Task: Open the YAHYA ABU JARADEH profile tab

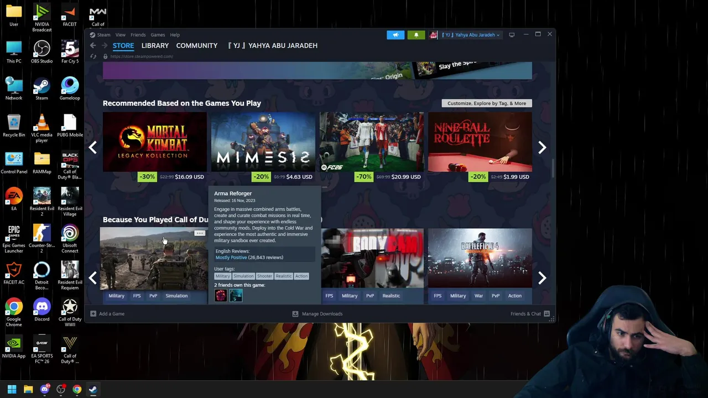Action: (x=273, y=45)
